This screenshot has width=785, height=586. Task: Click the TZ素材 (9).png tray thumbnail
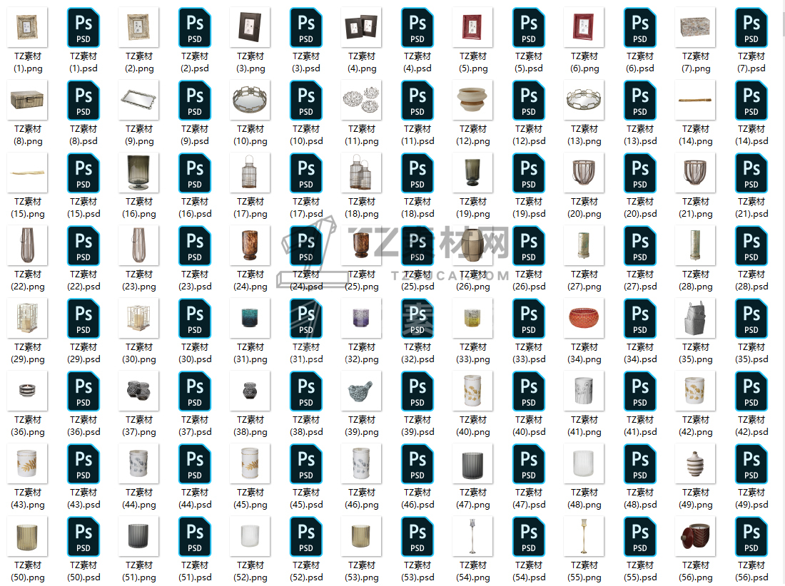click(x=138, y=100)
